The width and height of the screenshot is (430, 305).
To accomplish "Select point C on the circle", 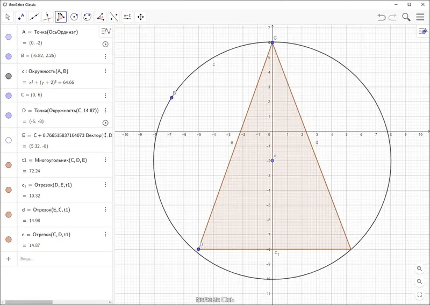I will 272,42.
